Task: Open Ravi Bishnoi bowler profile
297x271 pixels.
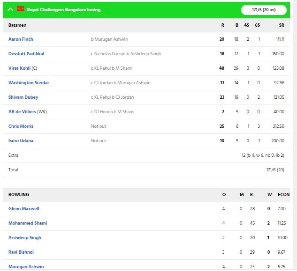Action: pos(21,252)
